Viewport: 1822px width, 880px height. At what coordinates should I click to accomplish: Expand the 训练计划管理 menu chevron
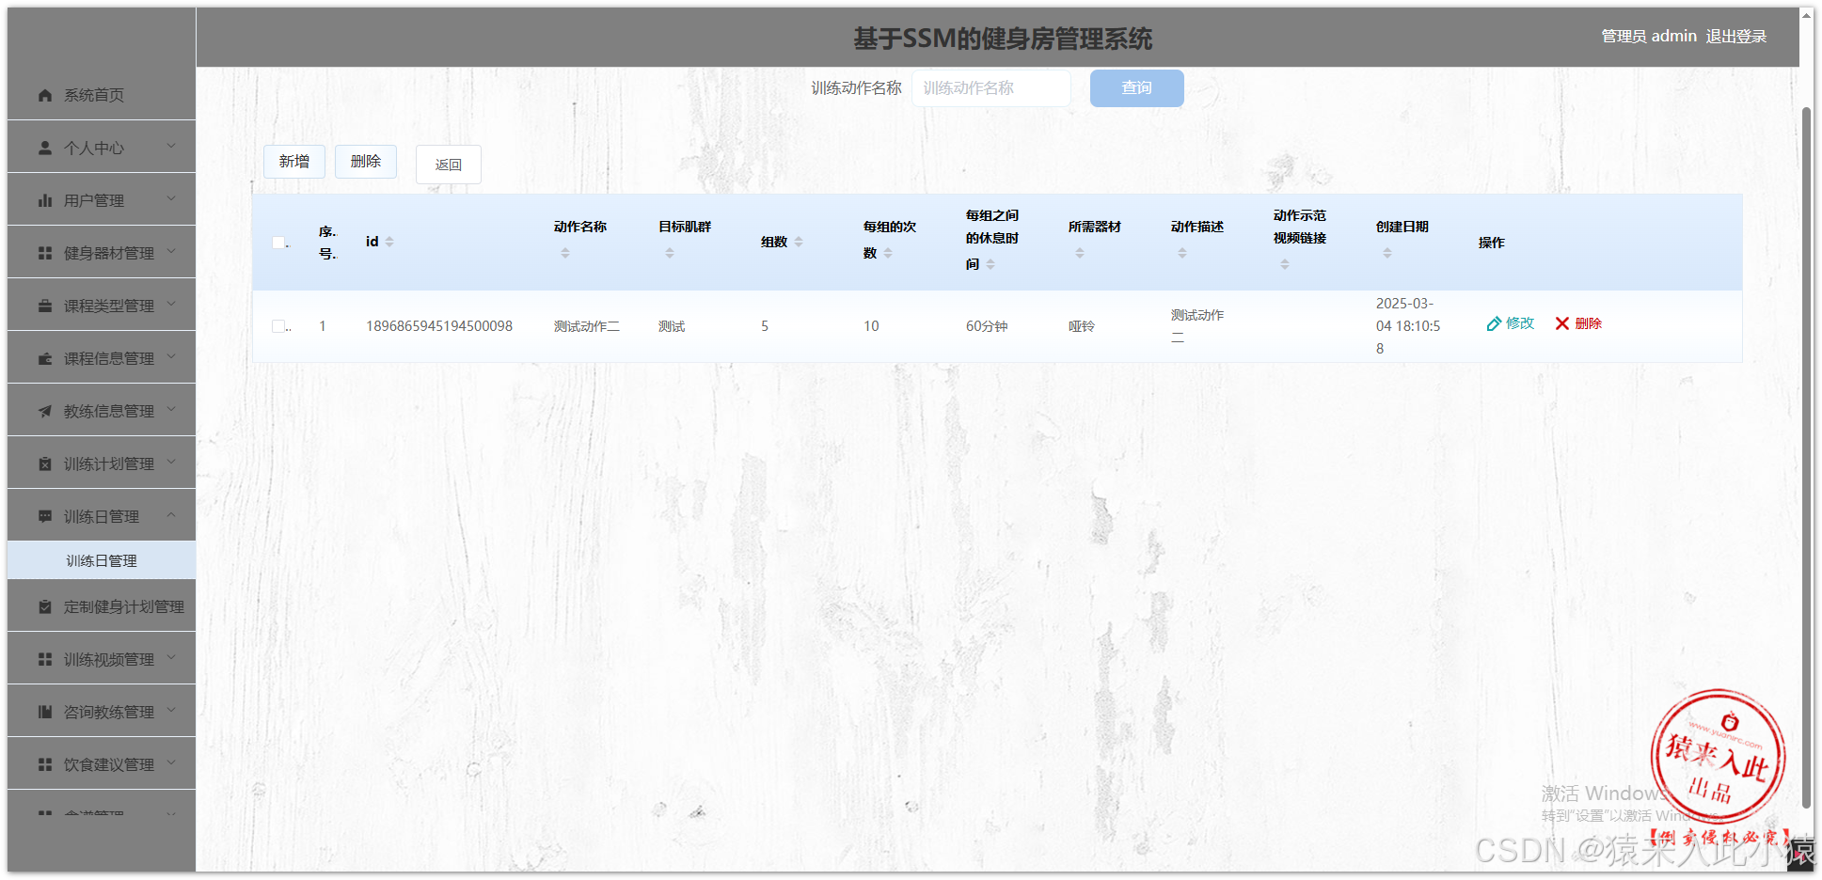point(171,462)
